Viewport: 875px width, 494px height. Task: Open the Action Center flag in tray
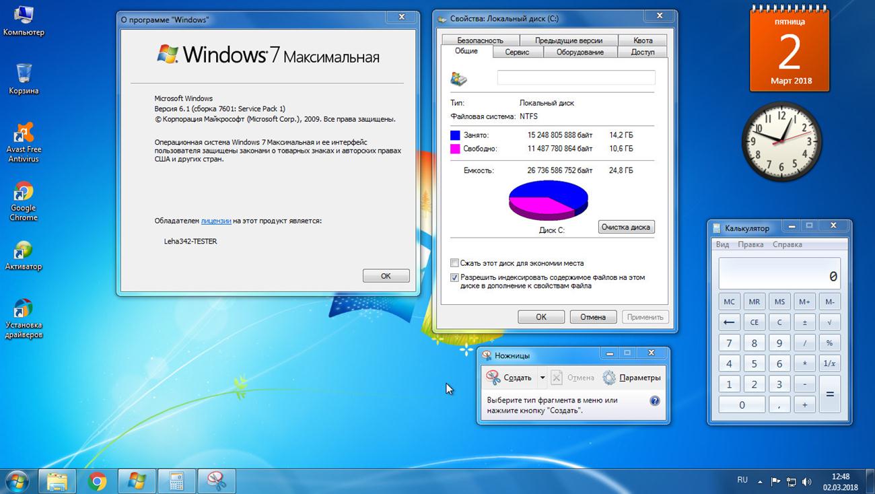(775, 481)
